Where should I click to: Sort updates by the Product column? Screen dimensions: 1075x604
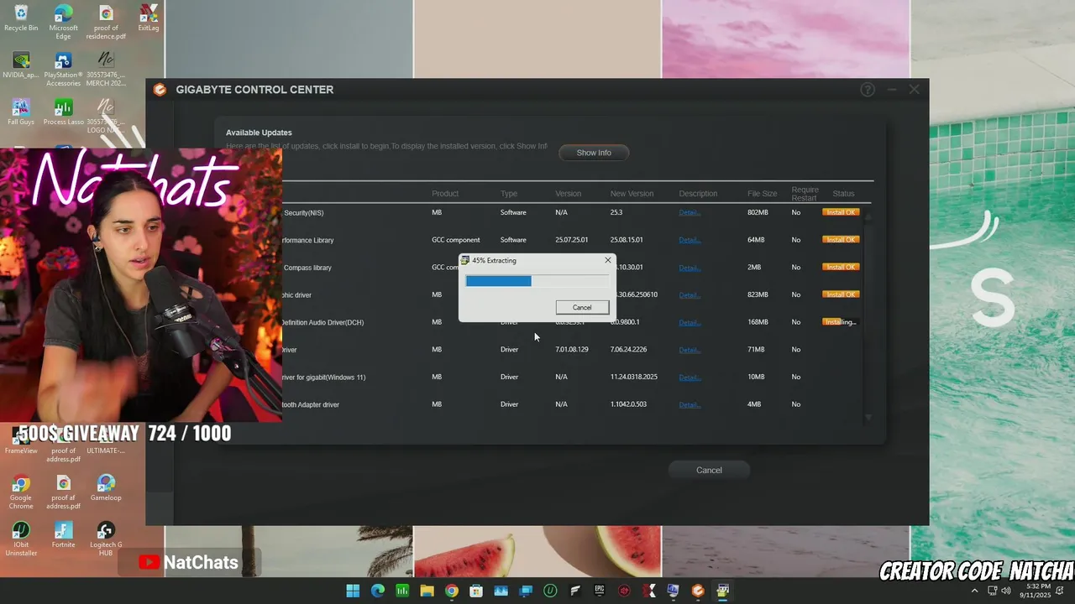tap(445, 194)
